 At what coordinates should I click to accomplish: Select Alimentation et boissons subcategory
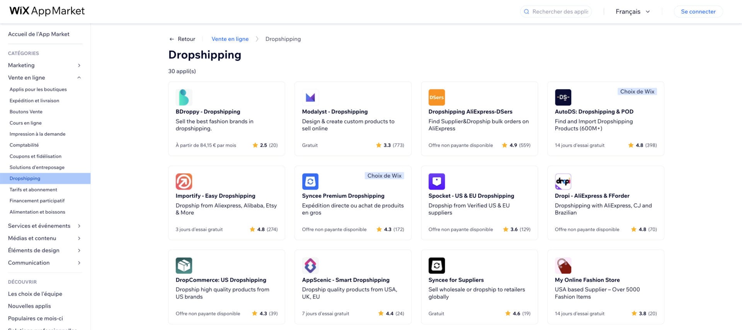37,212
